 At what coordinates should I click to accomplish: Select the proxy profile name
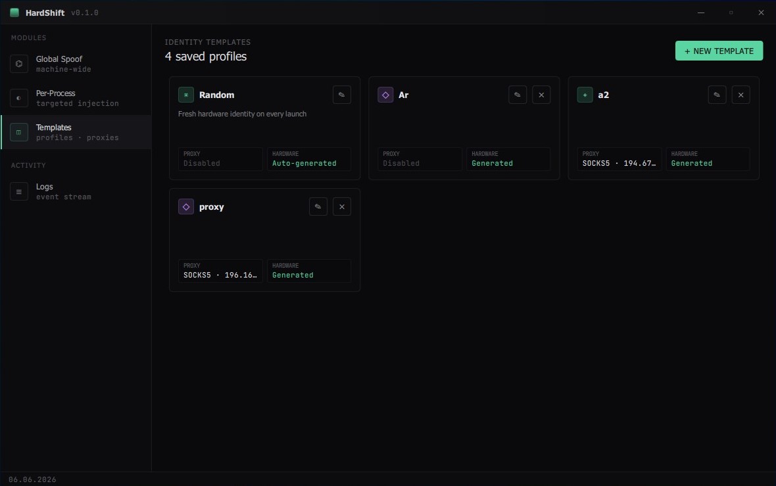click(x=211, y=207)
